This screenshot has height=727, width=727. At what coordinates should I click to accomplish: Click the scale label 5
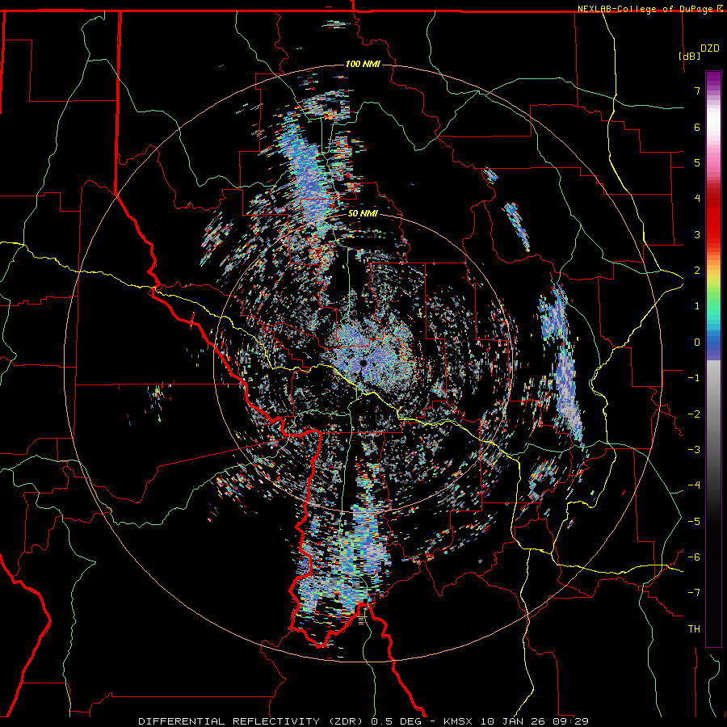(697, 162)
